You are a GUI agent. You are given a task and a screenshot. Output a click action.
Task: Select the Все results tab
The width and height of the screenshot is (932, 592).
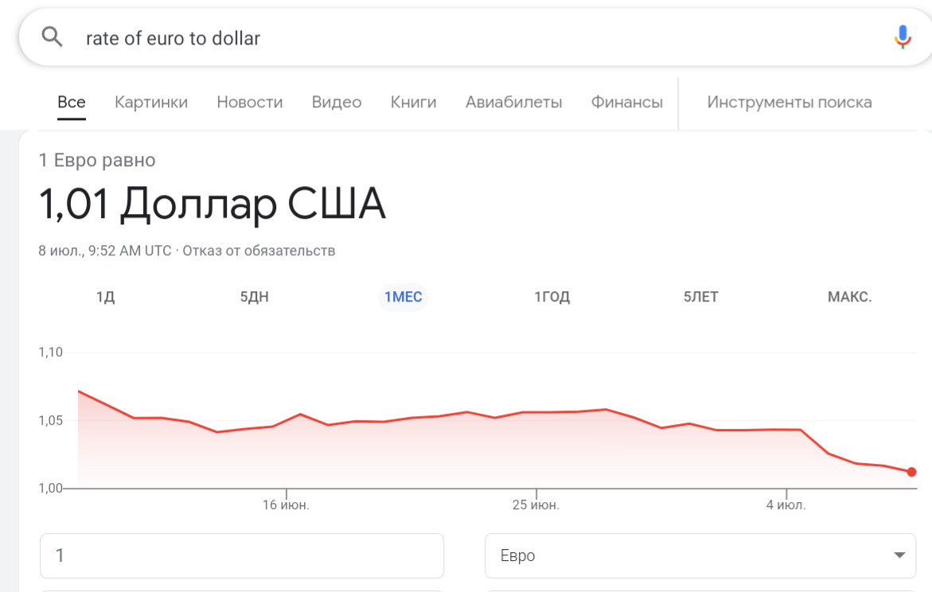point(72,102)
